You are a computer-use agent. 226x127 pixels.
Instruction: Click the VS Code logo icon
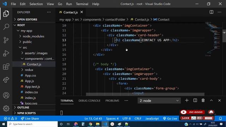[5, 4]
